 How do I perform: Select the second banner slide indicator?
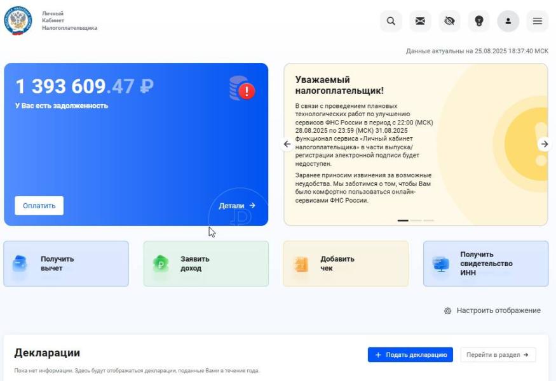[416, 220]
